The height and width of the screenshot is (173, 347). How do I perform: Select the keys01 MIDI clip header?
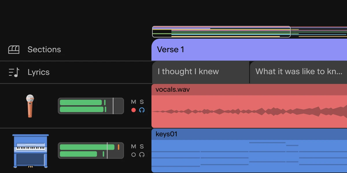pos(249,134)
